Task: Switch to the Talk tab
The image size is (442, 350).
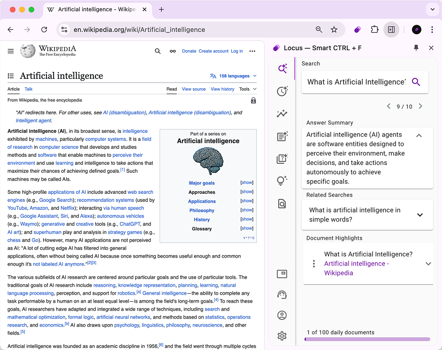Action: 29,89
